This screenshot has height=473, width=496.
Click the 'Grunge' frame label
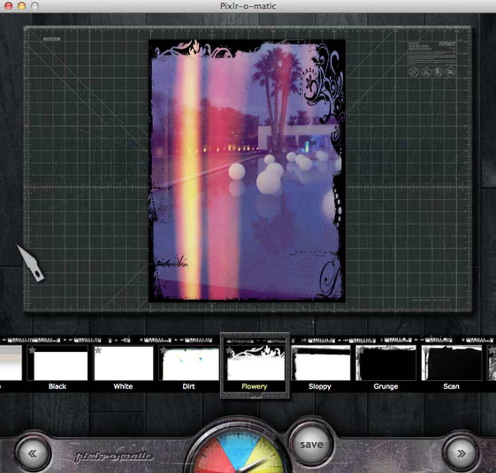pos(386,386)
